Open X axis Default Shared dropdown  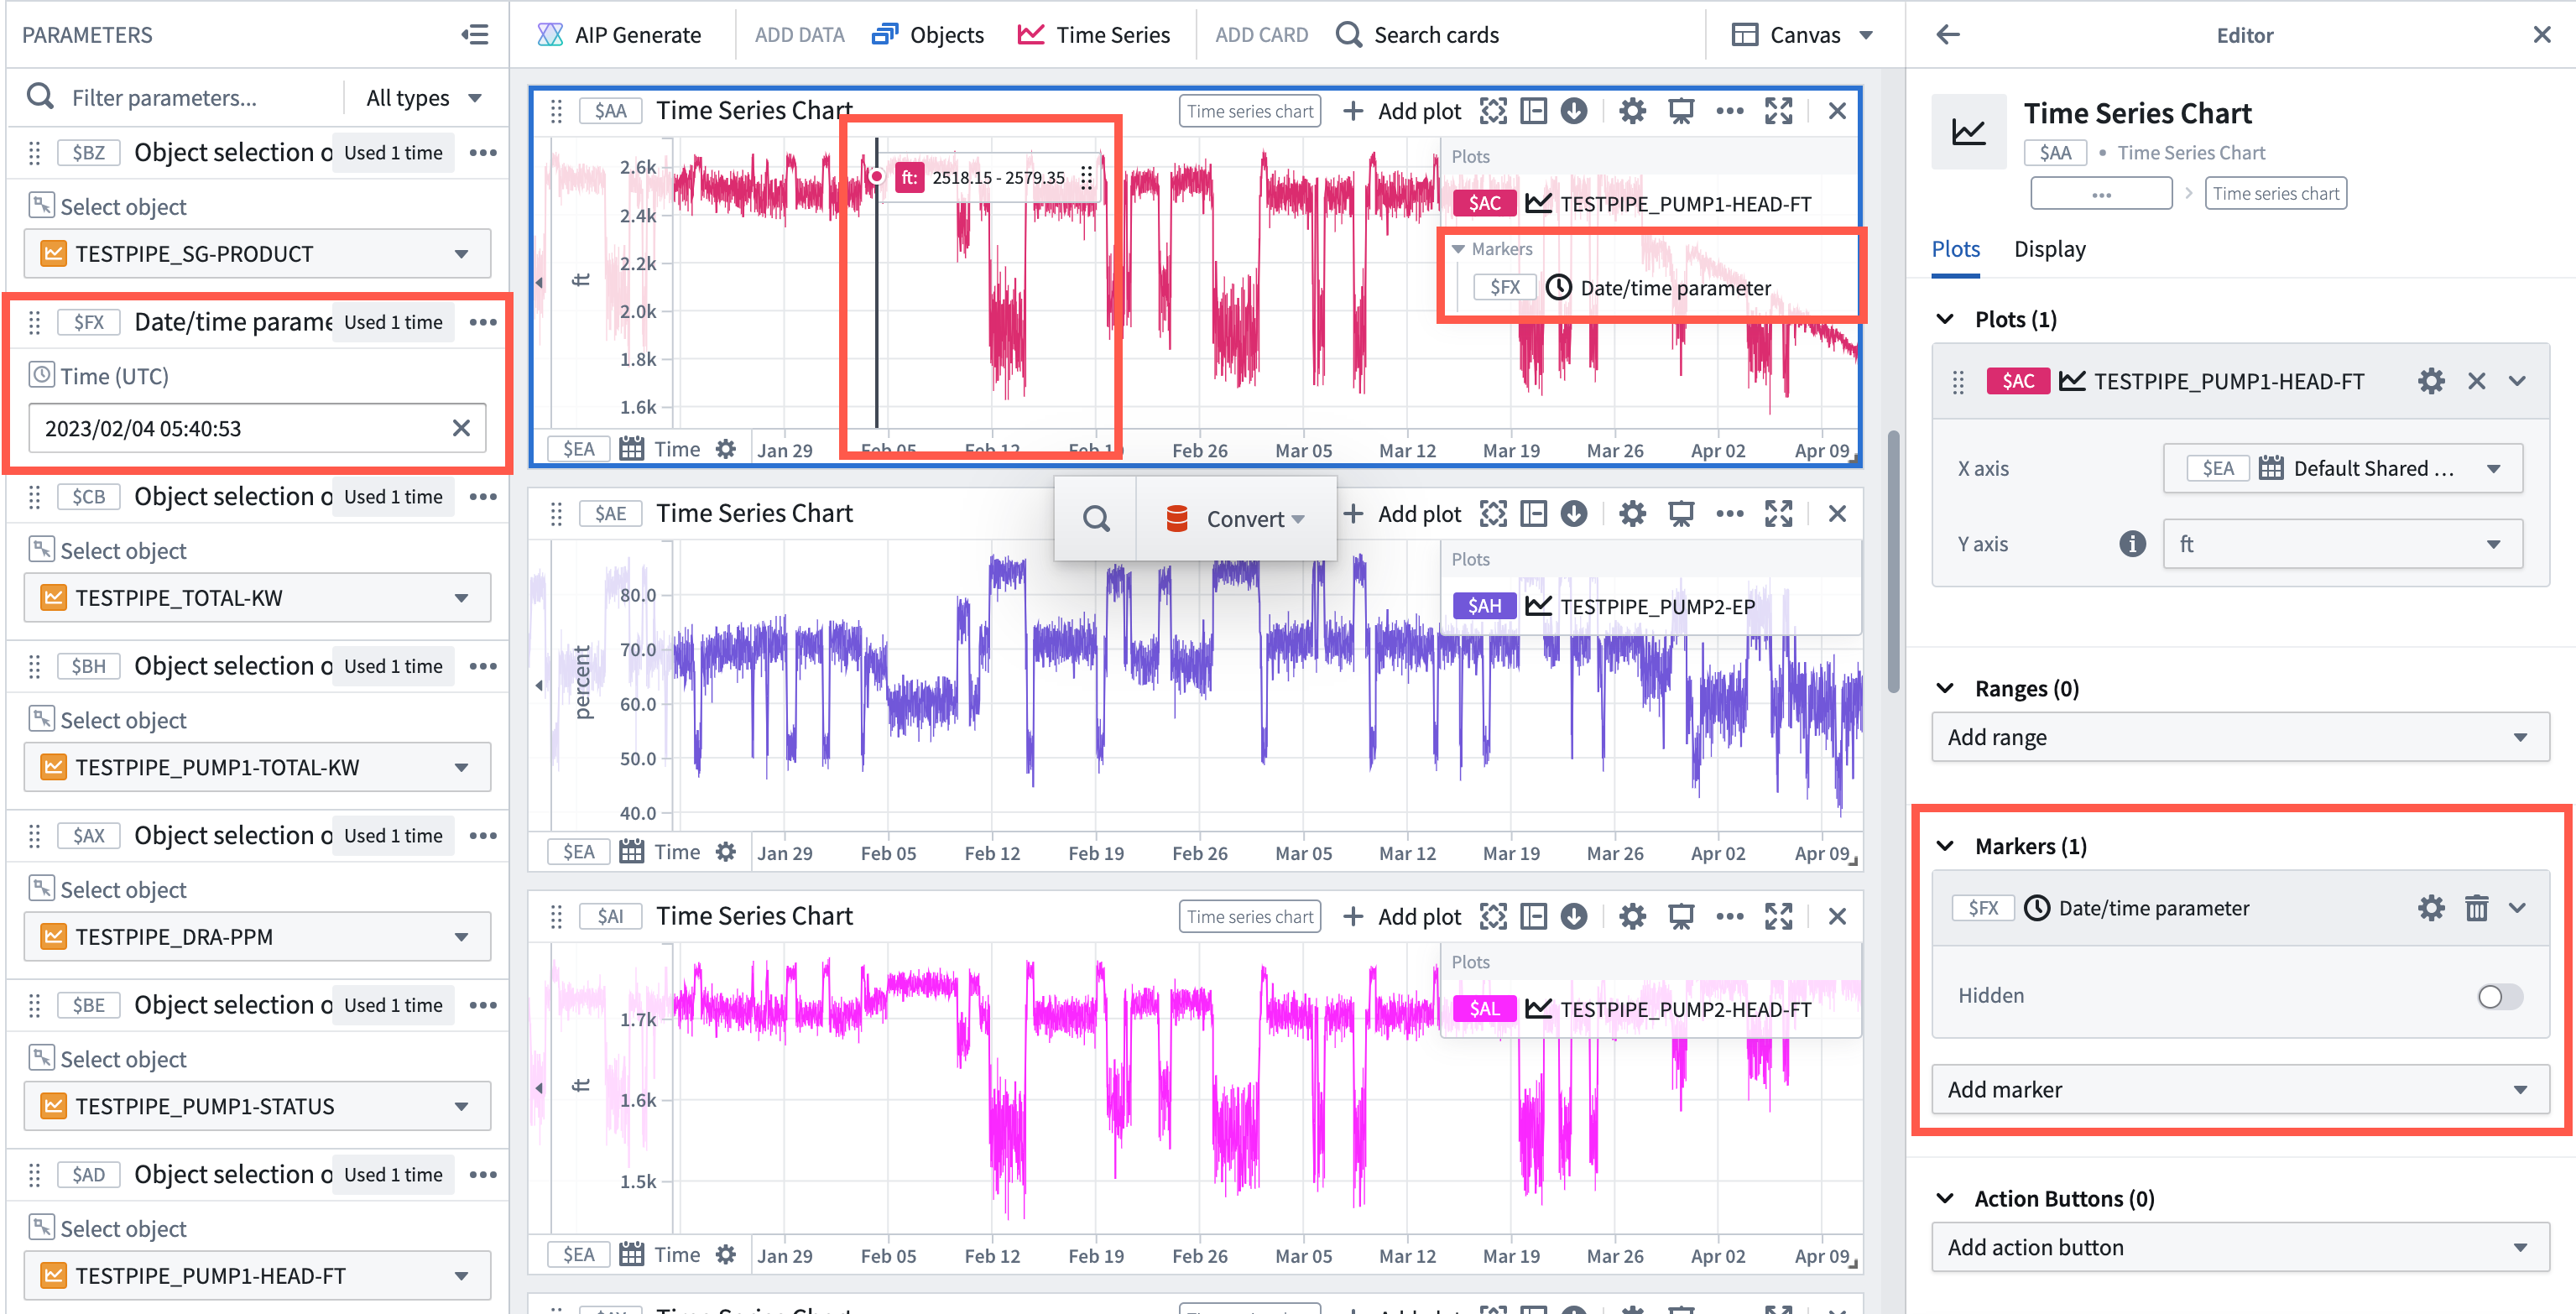[2342, 468]
